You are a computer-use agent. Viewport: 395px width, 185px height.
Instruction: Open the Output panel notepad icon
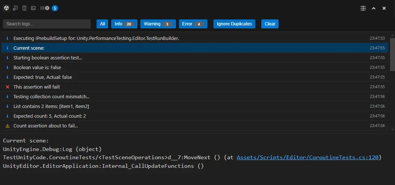(x=24, y=8)
